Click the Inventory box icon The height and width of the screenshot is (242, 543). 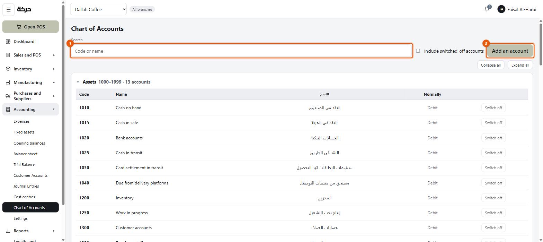tap(8, 69)
